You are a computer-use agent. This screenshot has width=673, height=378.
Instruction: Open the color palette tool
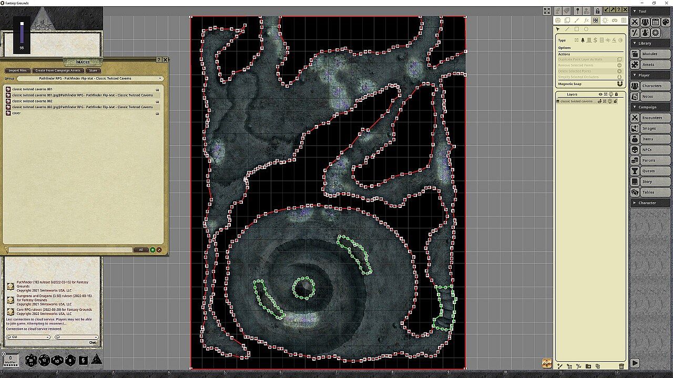666,22
